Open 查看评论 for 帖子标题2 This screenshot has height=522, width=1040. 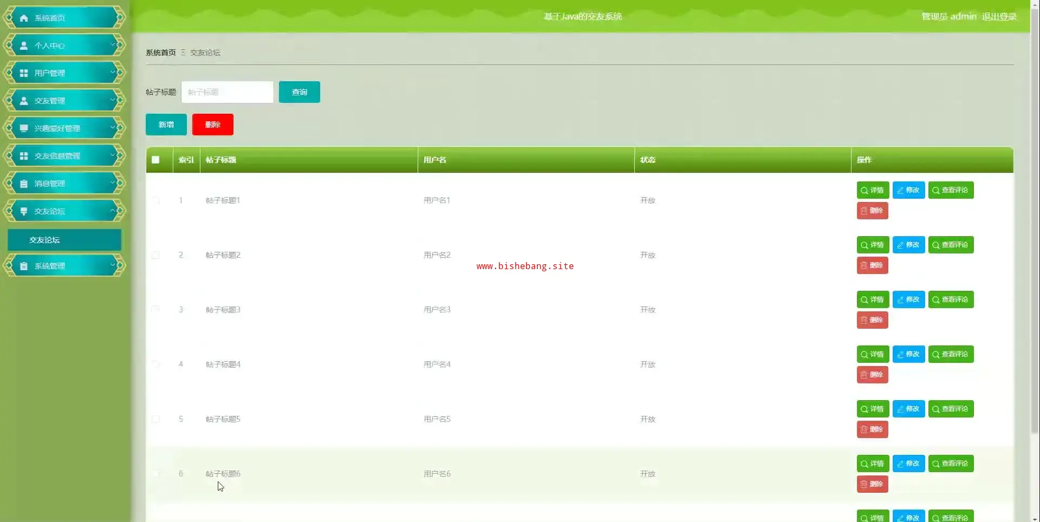(x=951, y=245)
